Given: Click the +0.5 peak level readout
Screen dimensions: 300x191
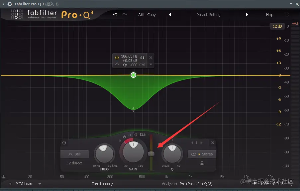Looking at the screenshot, I should (295, 24).
